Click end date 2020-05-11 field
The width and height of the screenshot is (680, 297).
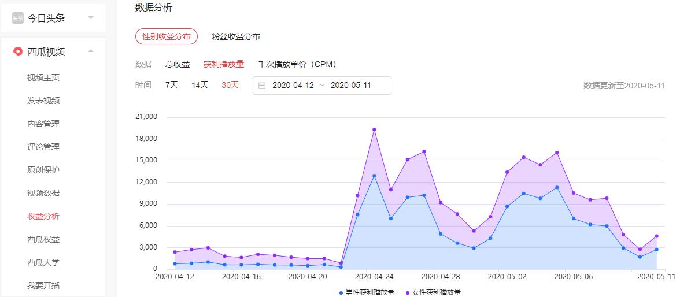click(x=351, y=86)
